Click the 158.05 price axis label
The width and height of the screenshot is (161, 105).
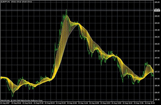pyautogui.click(x=157, y=44)
